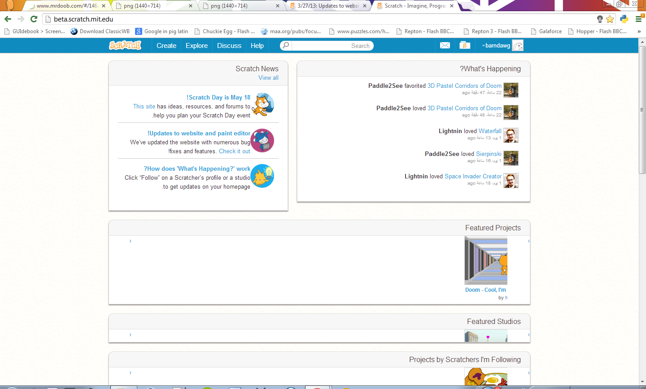
Task: Click the magnifying glass search icon
Action: point(286,46)
